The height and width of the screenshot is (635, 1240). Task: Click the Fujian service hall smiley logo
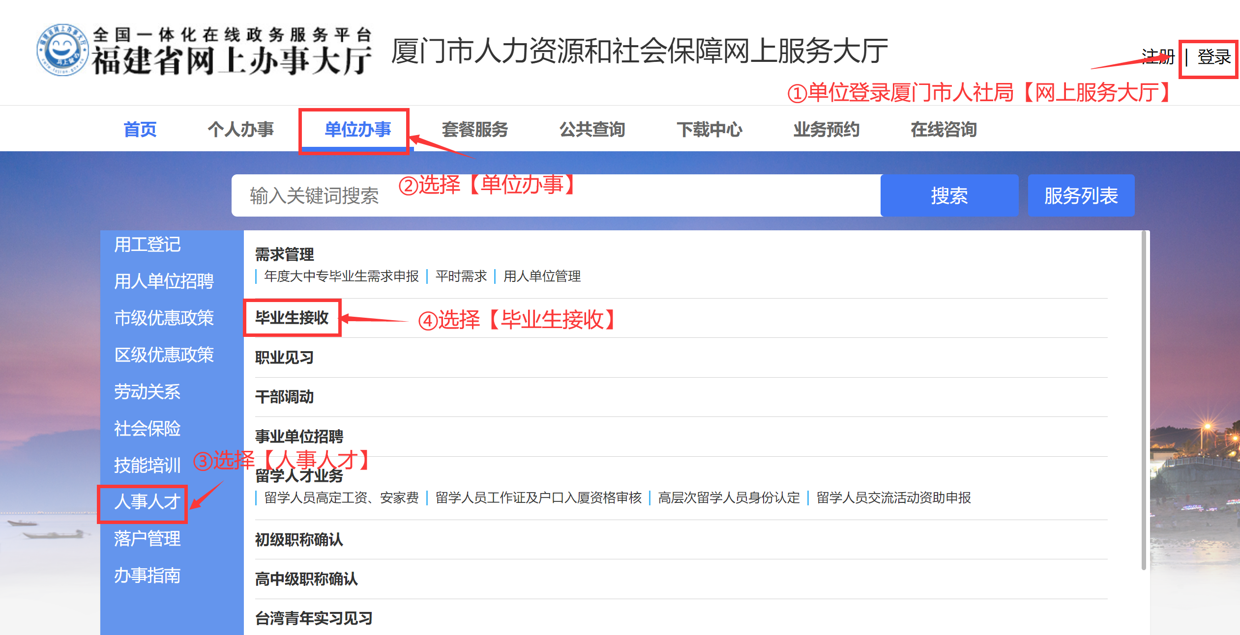62,50
